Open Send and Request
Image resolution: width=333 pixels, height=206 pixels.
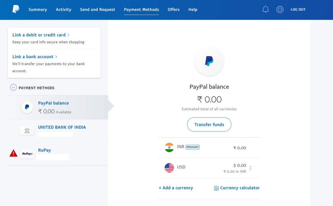point(97,10)
